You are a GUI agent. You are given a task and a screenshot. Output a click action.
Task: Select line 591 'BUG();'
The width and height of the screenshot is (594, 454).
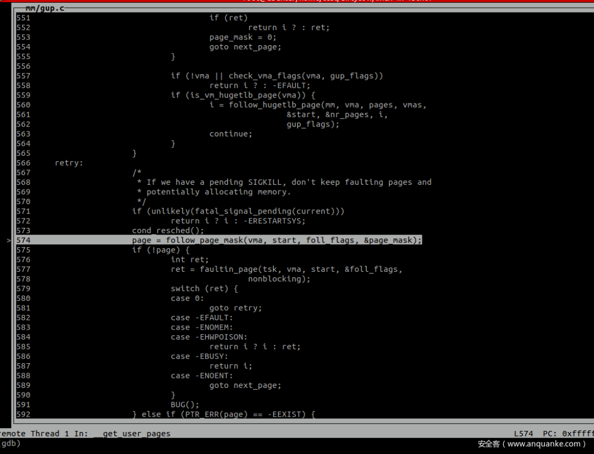184,404
